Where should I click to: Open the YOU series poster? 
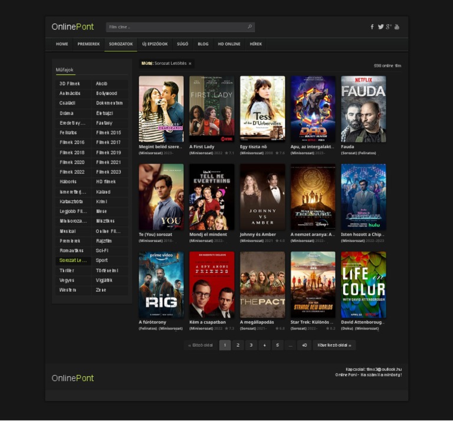[161, 197]
